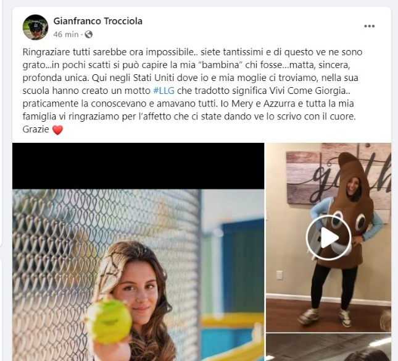
Task: Click the sneakers in the costume video
Action: click(x=326, y=316)
